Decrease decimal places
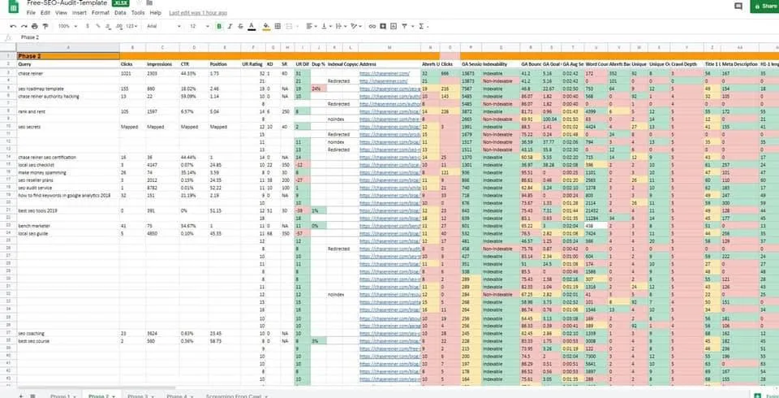Viewport: 779px width, 398px height. [108, 26]
